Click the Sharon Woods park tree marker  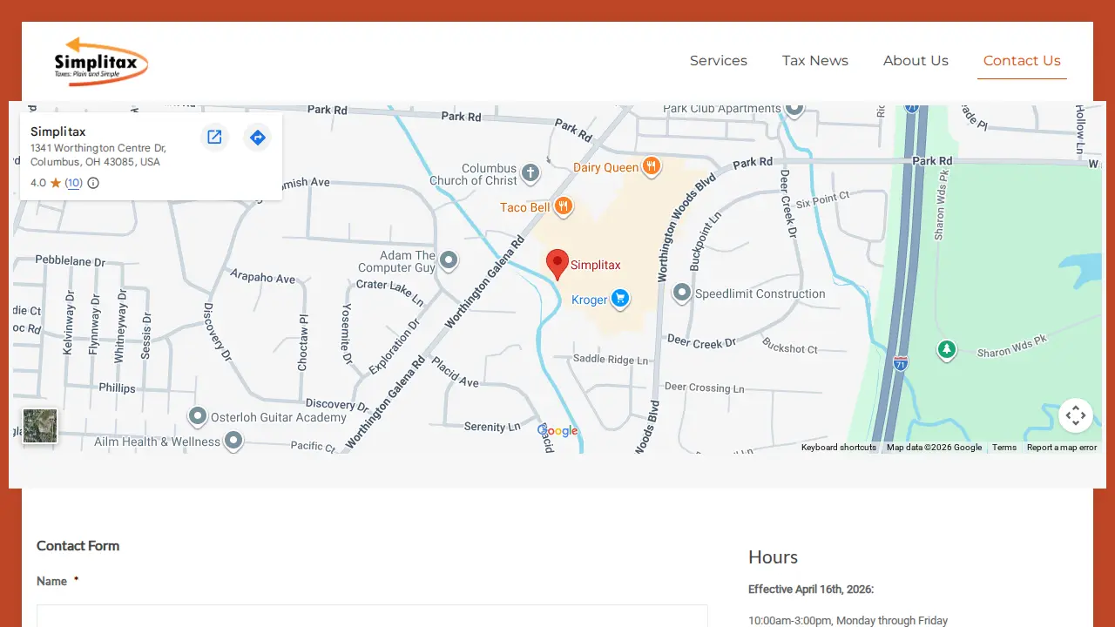coord(946,350)
